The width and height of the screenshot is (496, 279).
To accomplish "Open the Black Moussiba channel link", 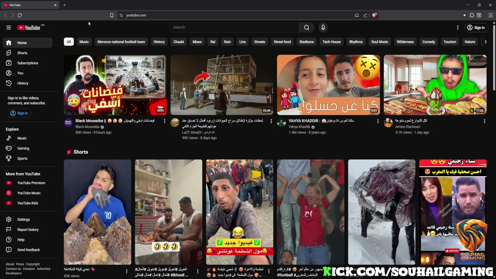I will (88, 127).
